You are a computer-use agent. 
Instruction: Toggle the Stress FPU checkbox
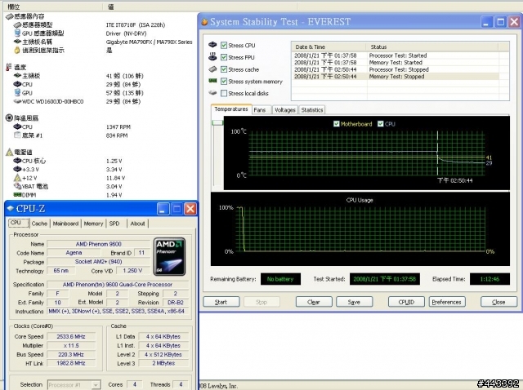pyautogui.click(x=224, y=57)
